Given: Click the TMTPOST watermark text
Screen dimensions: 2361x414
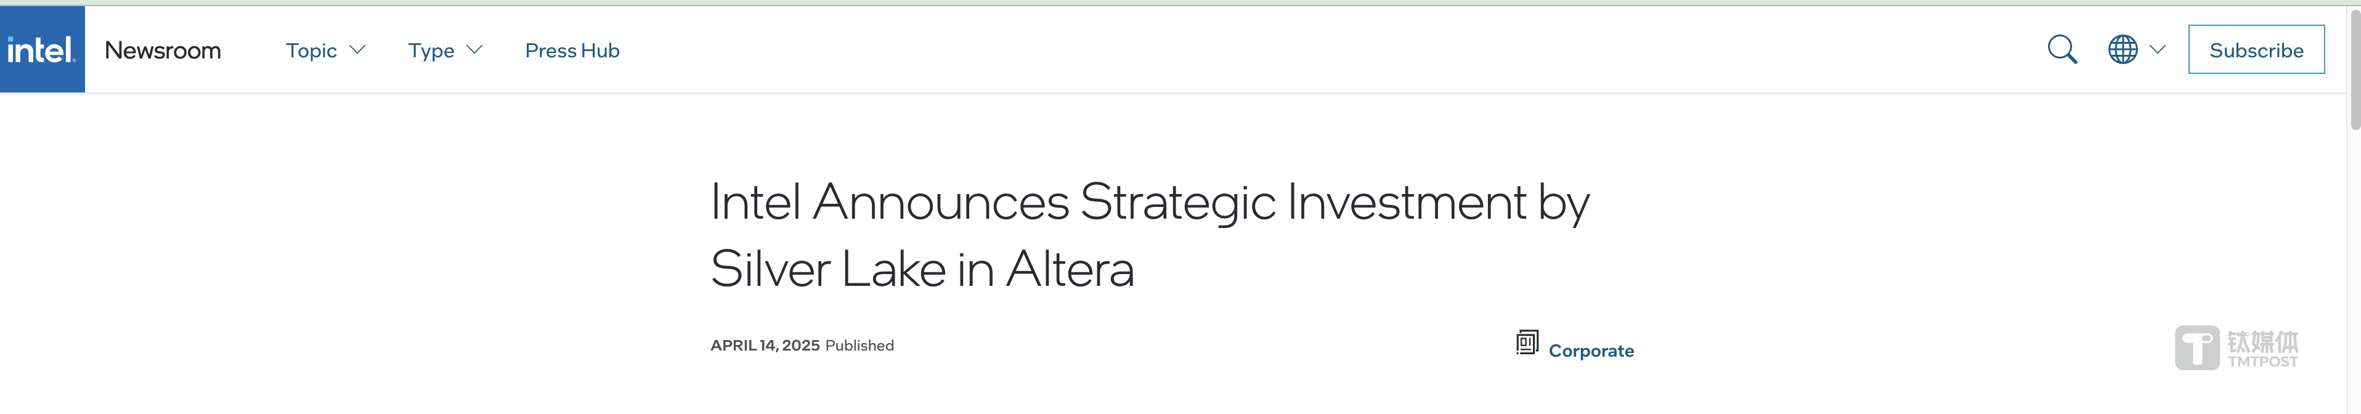Looking at the screenshot, I should tap(2263, 349).
